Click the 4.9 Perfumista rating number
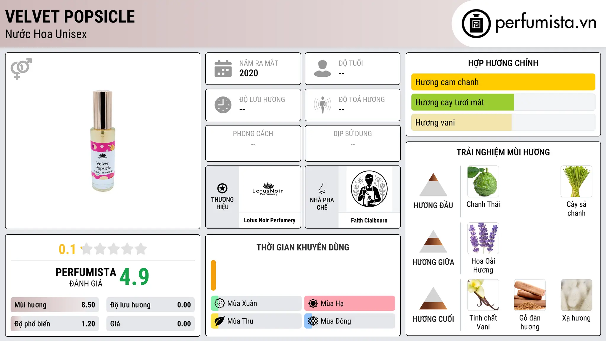The width and height of the screenshot is (606, 341). 134,277
